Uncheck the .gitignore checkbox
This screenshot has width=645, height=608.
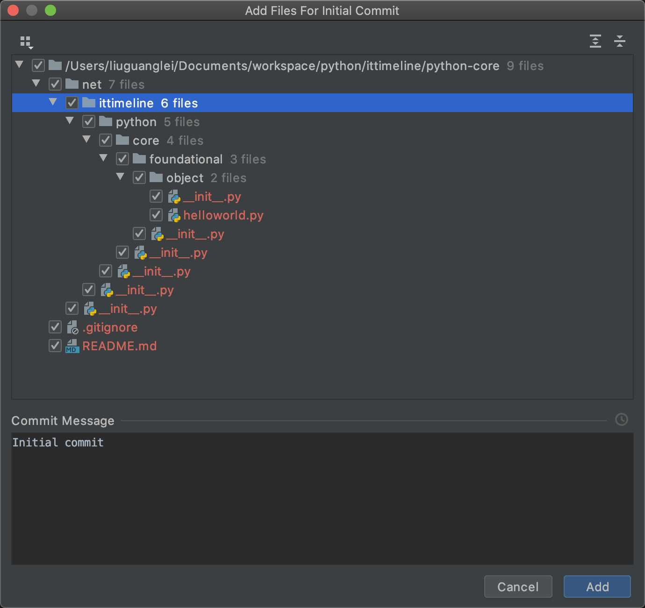pos(55,327)
